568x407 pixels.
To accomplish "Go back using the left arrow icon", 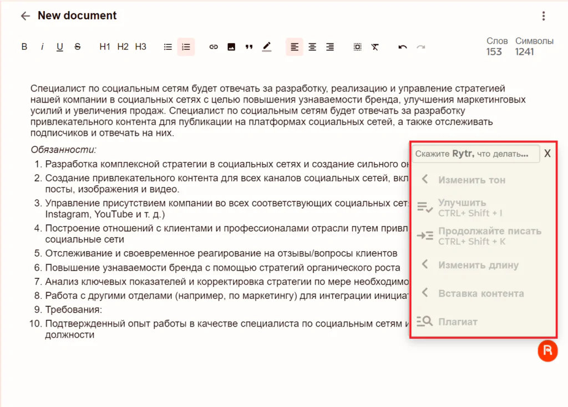I will (25, 16).
